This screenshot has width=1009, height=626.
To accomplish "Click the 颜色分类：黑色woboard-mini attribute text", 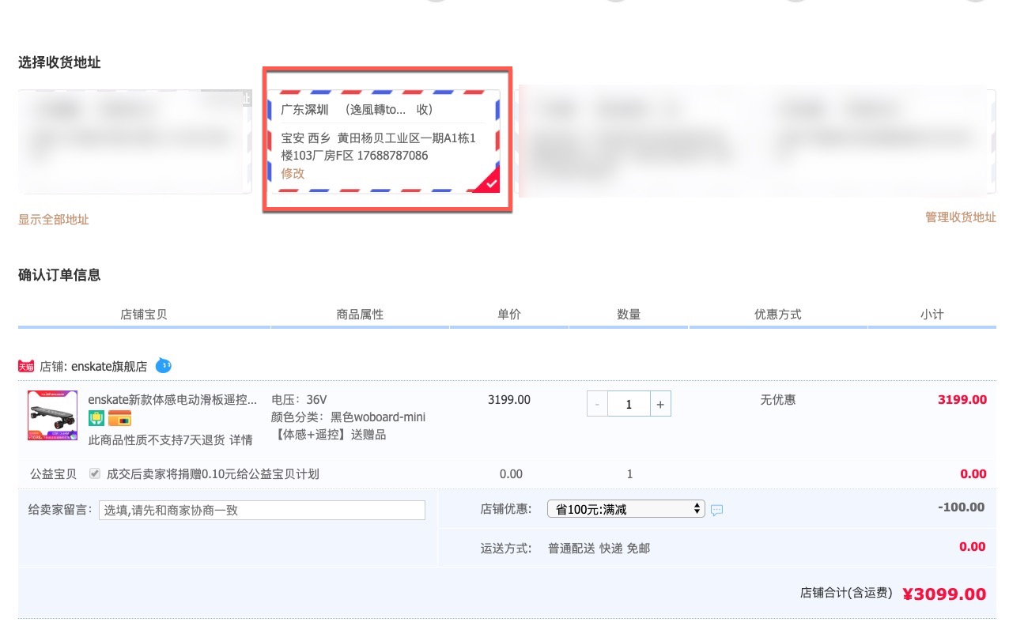I will pos(349,417).
